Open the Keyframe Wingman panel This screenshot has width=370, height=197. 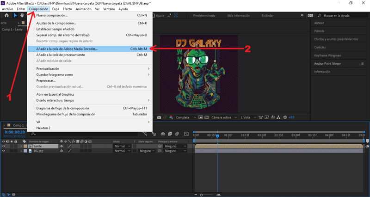pyautogui.click(x=327, y=55)
